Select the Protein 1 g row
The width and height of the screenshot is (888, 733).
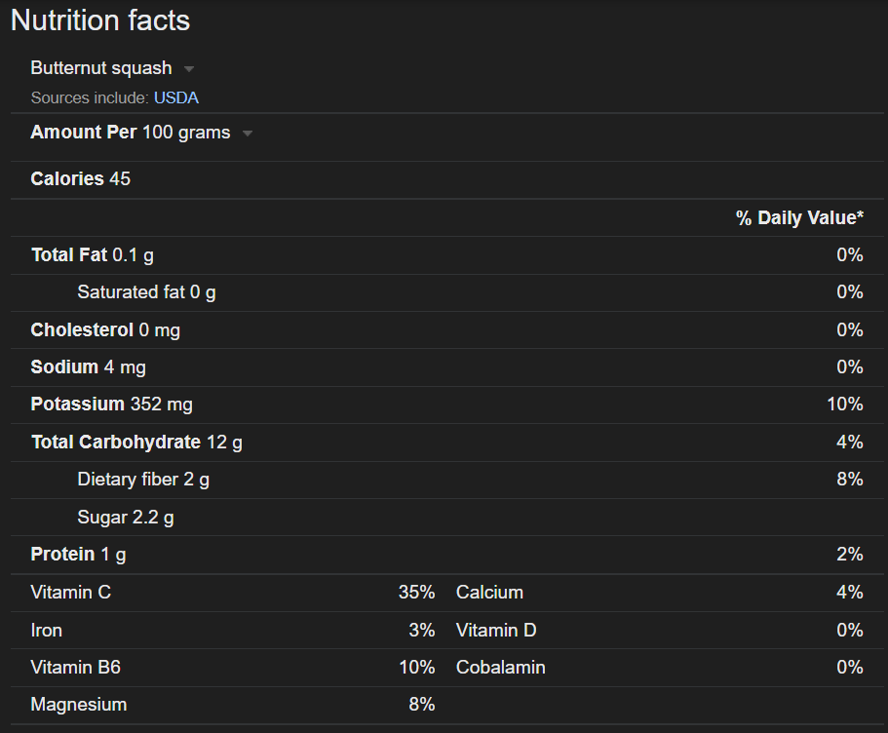tap(79, 555)
